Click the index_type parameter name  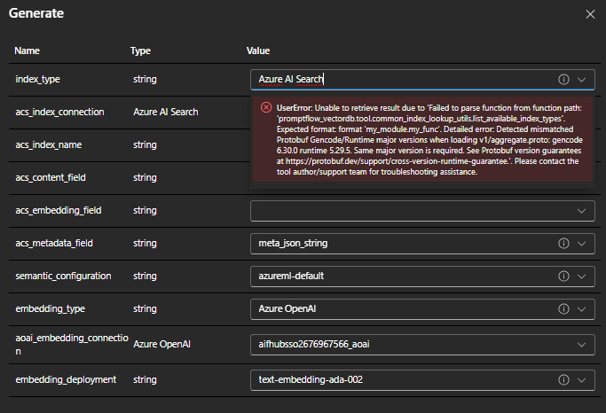tap(37, 80)
